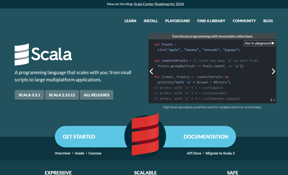The image size is (288, 175).
Task: Click the white Scala logo in header
Action: (x=43, y=54)
